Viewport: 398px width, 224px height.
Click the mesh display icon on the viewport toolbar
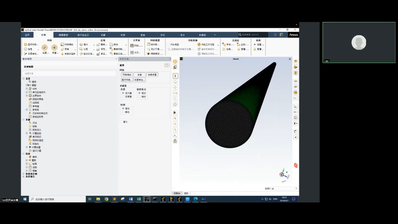(x=175, y=62)
